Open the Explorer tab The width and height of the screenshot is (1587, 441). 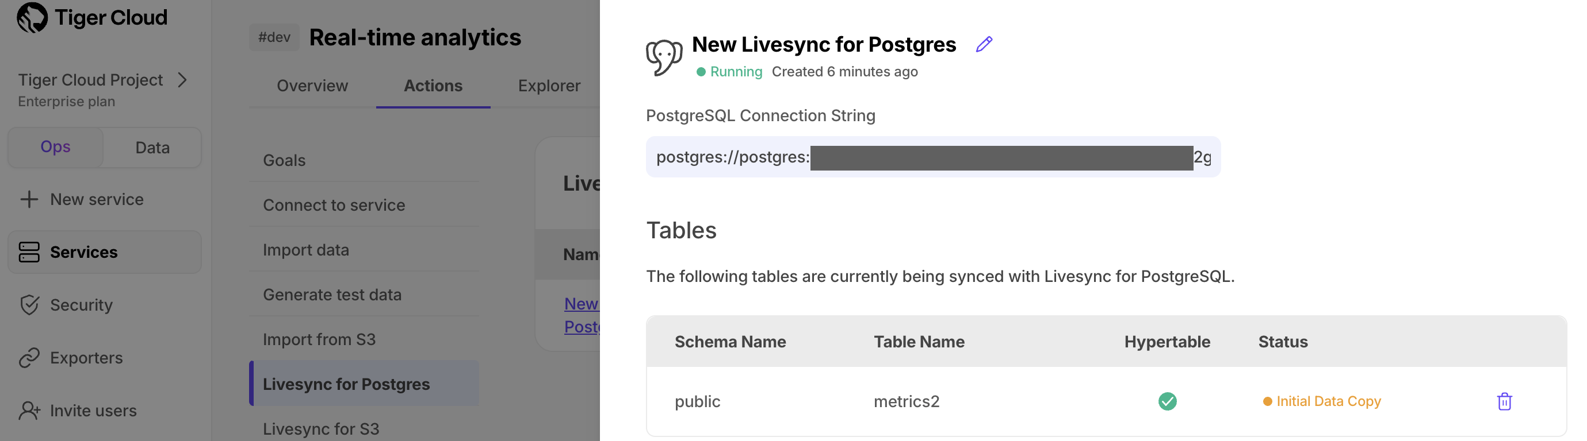549,86
